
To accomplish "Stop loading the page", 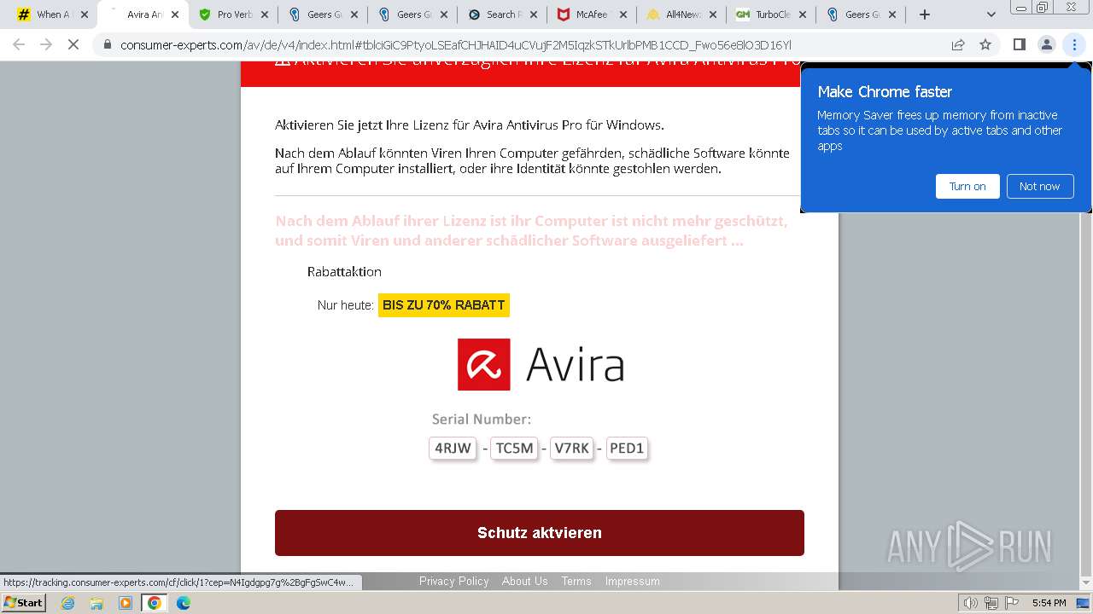I will pyautogui.click(x=73, y=44).
